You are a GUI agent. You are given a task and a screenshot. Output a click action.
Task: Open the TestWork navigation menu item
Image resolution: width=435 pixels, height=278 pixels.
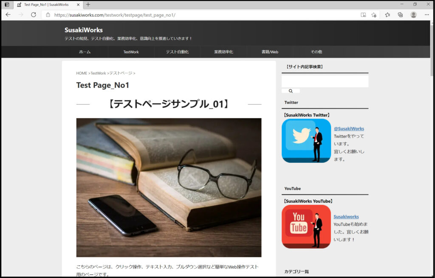coord(131,52)
